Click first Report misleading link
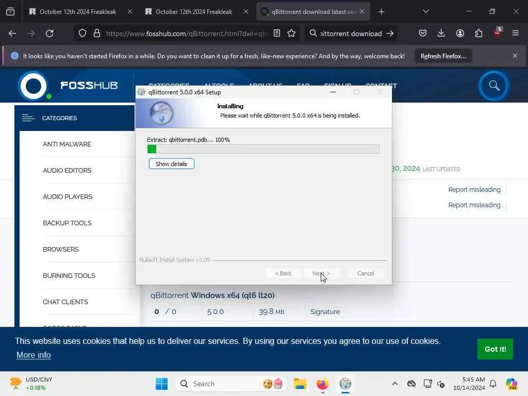Viewport: 528px width, 396px height. pos(474,190)
